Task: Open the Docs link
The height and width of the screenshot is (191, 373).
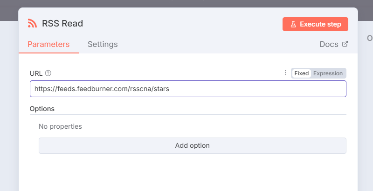Action: click(x=329, y=45)
